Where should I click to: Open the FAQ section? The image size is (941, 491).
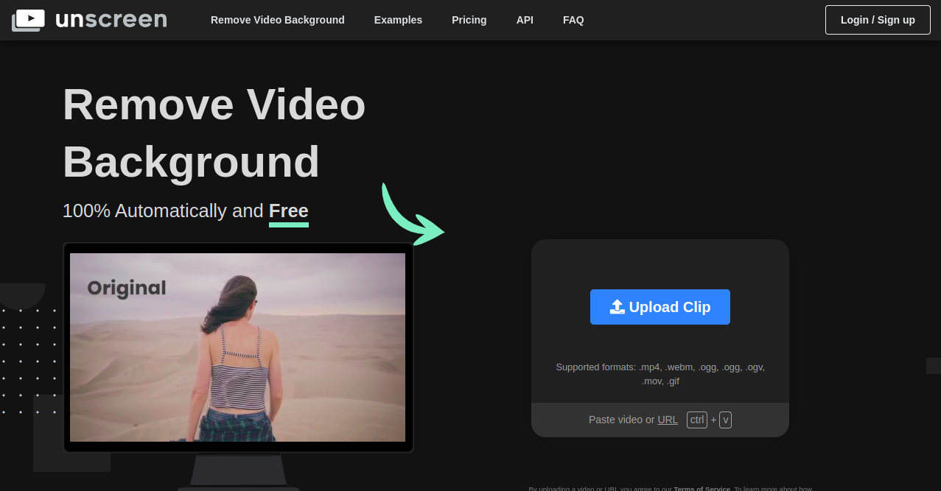click(x=573, y=20)
